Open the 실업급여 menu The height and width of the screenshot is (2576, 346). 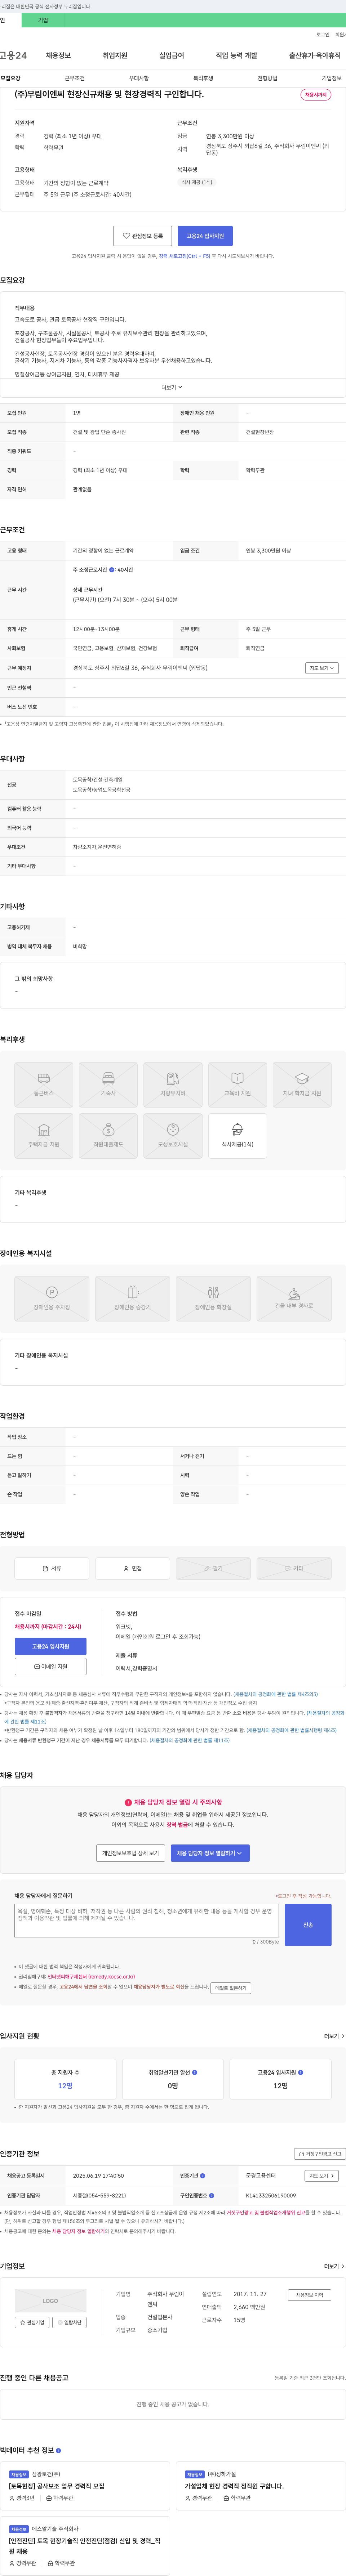tap(171, 56)
